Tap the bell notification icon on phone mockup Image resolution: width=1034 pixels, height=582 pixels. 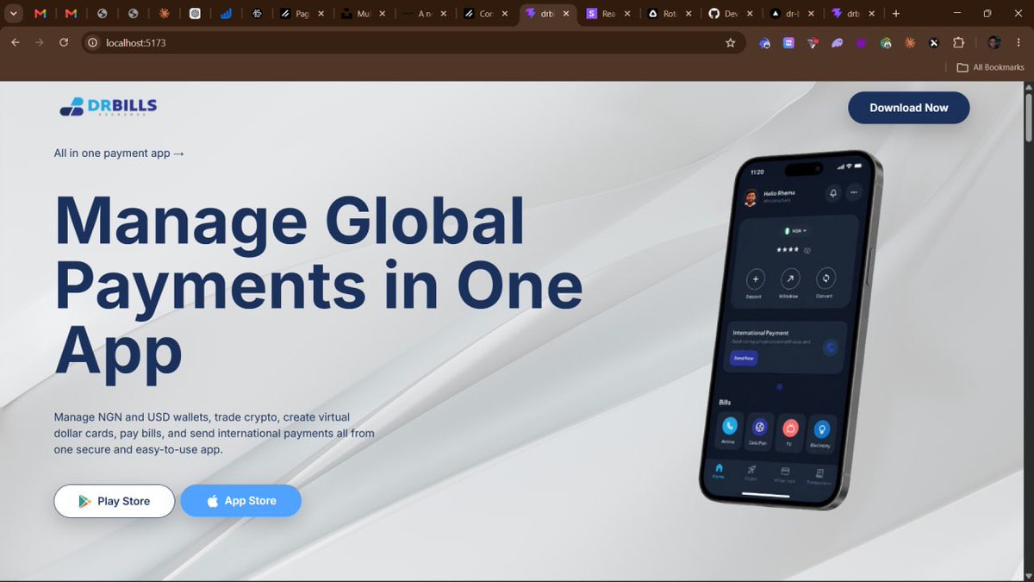tap(832, 193)
